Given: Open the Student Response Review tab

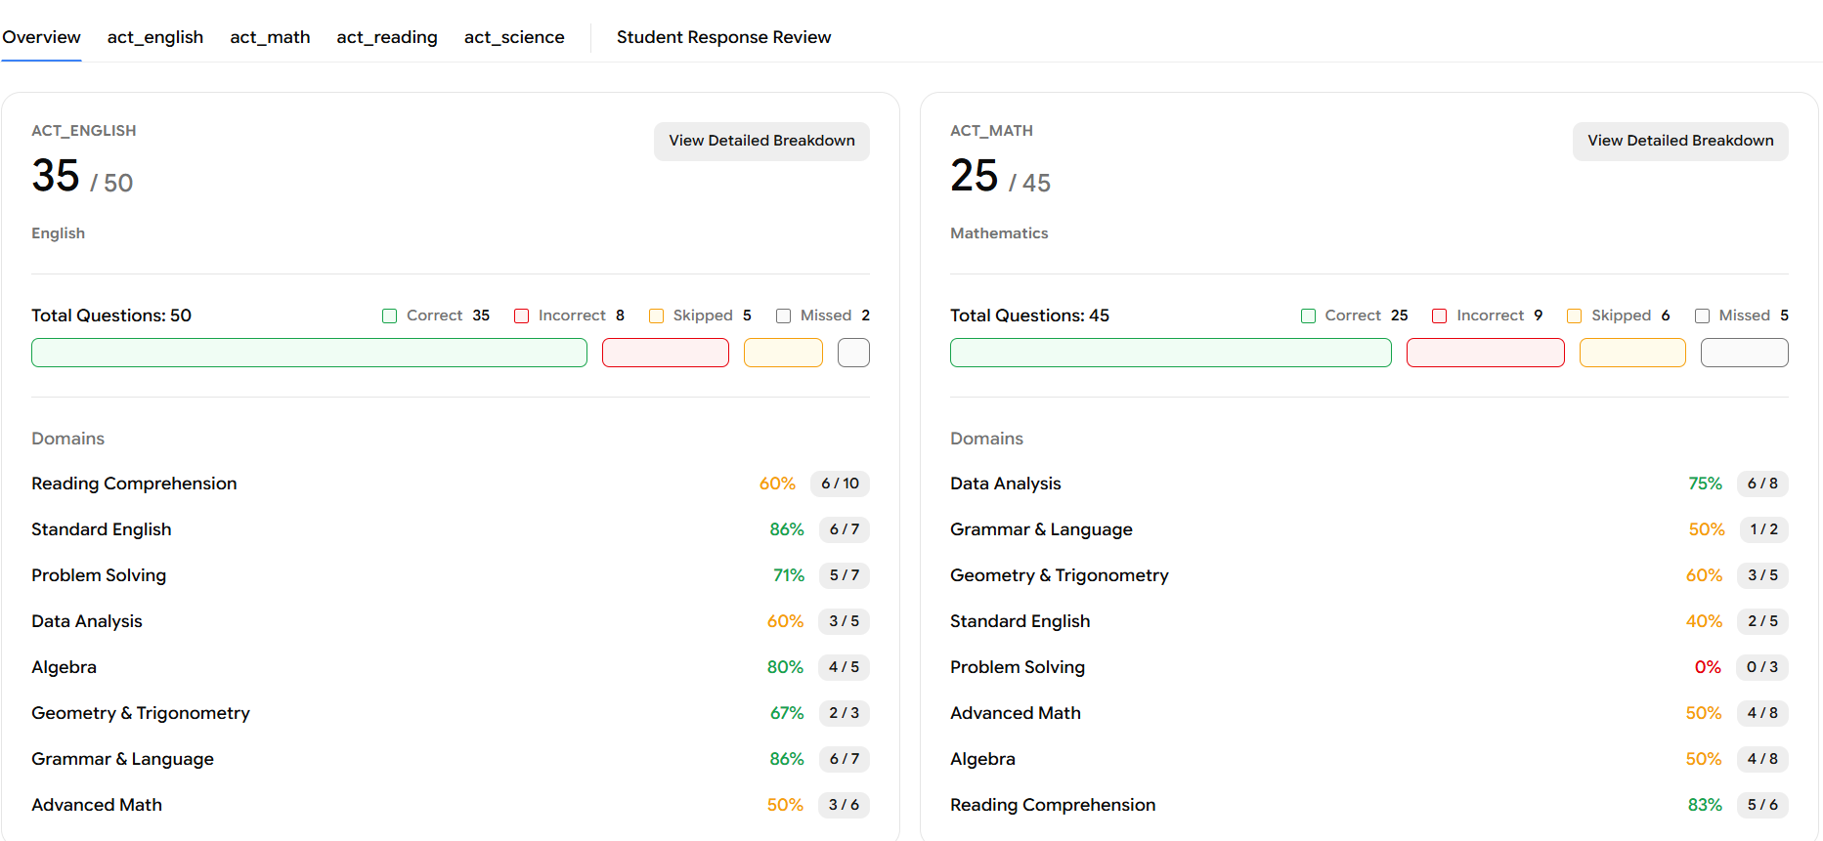Looking at the screenshot, I should tap(723, 37).
